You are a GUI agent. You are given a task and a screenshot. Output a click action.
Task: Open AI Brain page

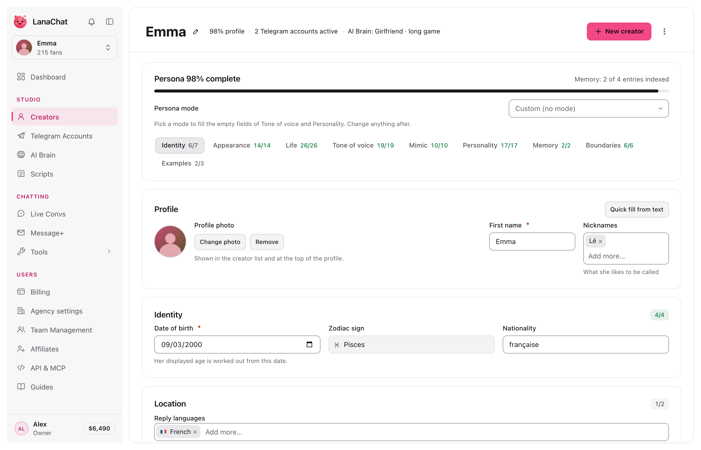(x=64, y=155)
